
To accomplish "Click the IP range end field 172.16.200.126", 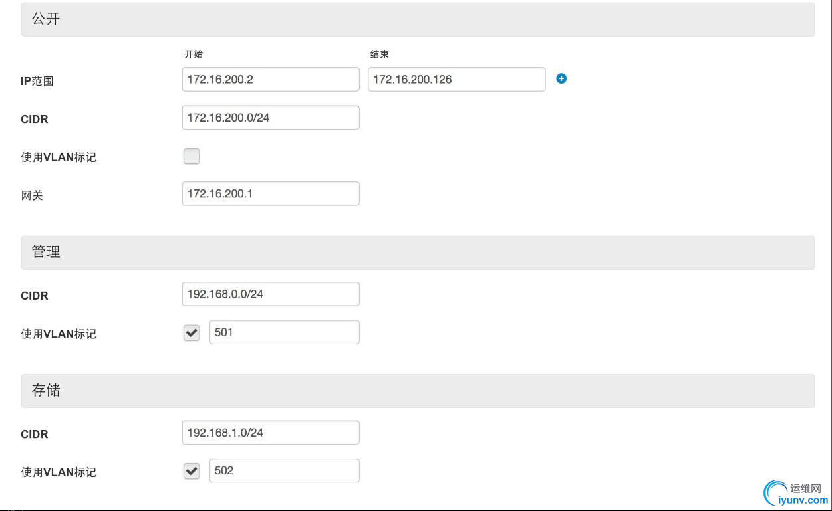I will [x=457, y=79].
